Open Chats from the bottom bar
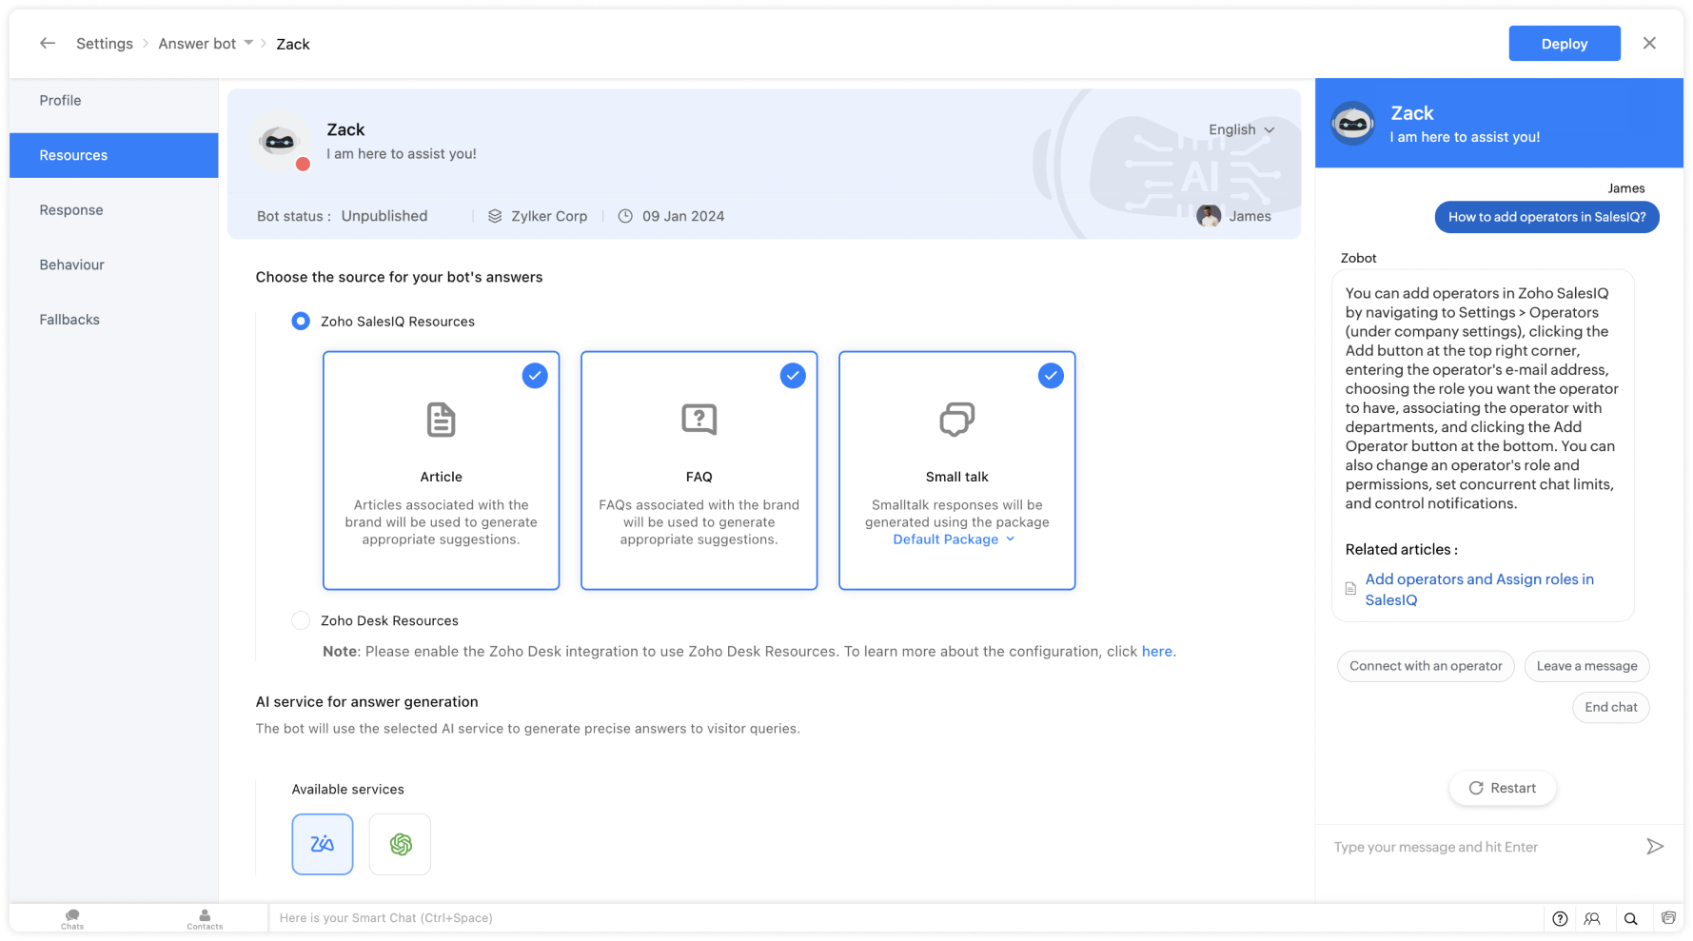 coord(72,918)
